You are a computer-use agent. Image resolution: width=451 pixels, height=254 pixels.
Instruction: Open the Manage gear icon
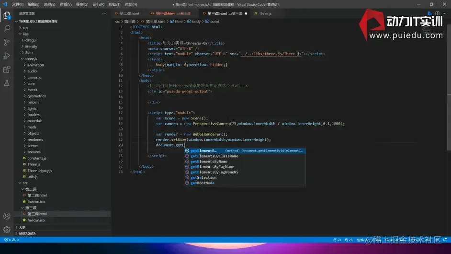(x=7, y=230)
